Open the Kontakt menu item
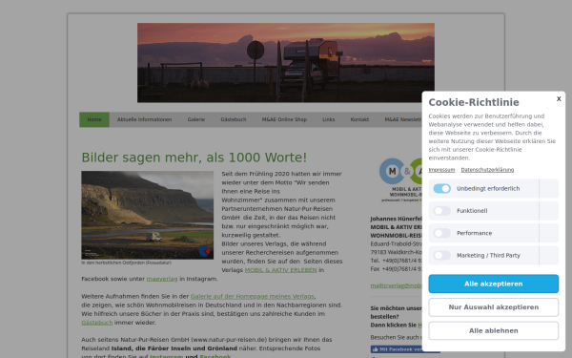The image size is (572, 358). pos(359,119)
